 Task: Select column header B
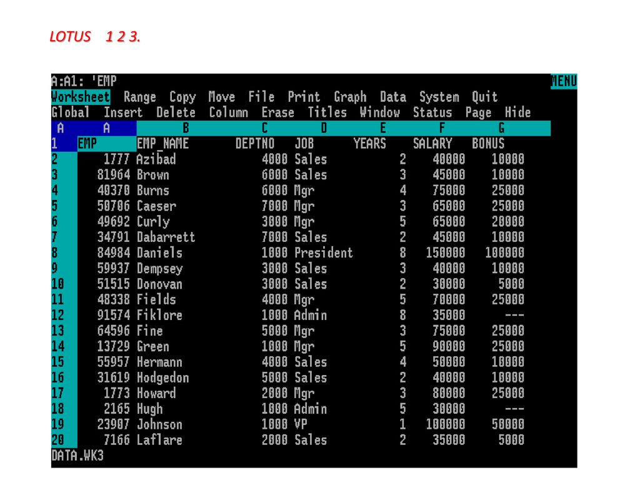click(x=186, y=128)
